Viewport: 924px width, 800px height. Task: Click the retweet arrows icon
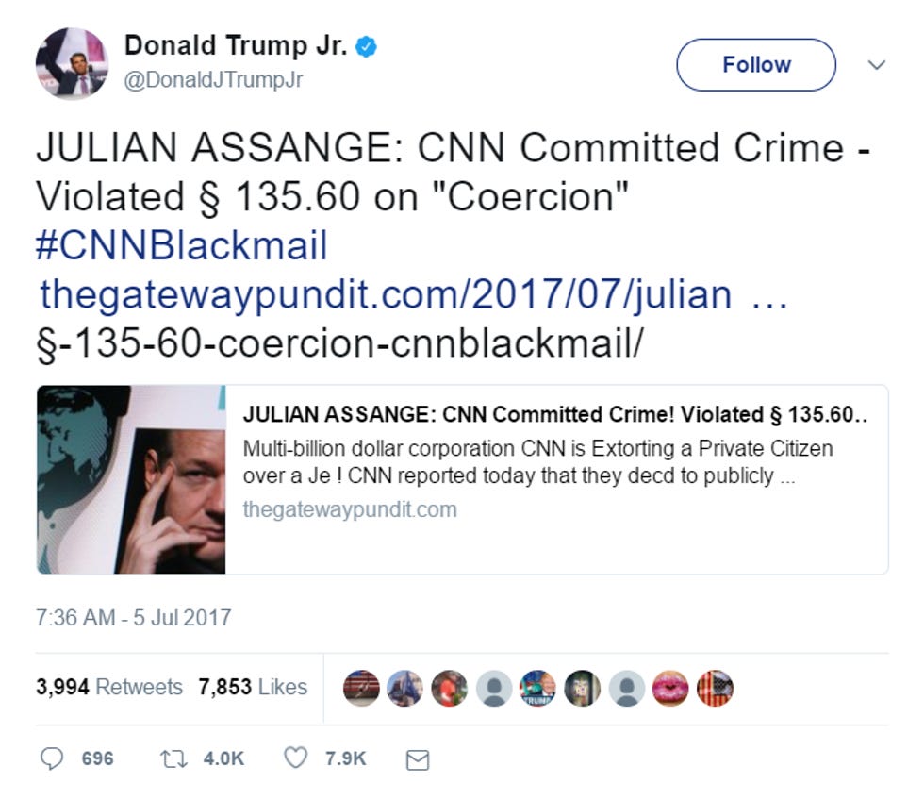(x=173, y=758)
